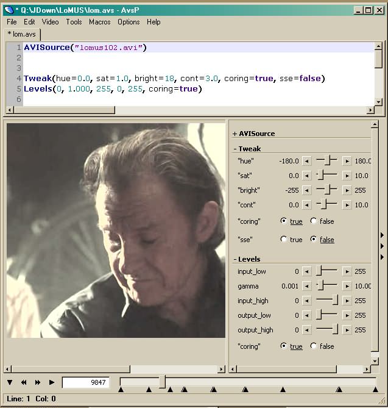
Task: Decrease cont with left arrow
Action: [306, 205]
